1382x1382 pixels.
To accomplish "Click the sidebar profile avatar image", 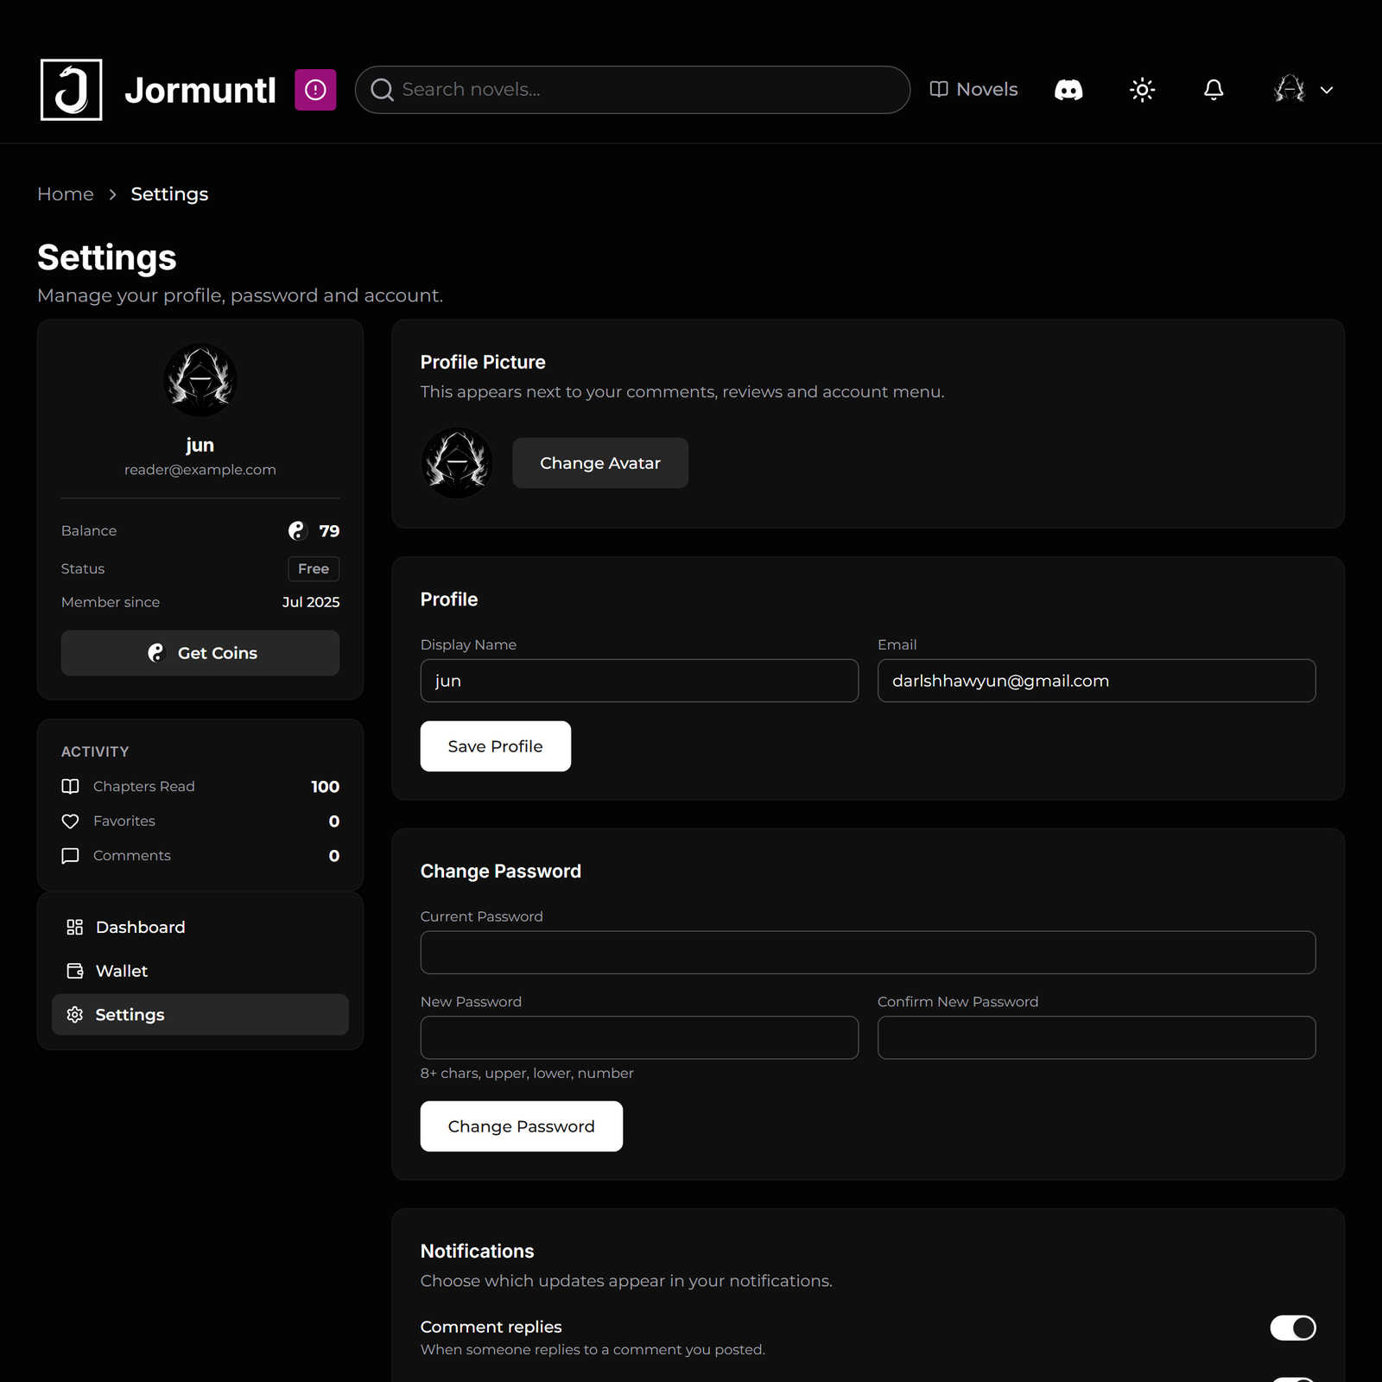I will 200,380.
